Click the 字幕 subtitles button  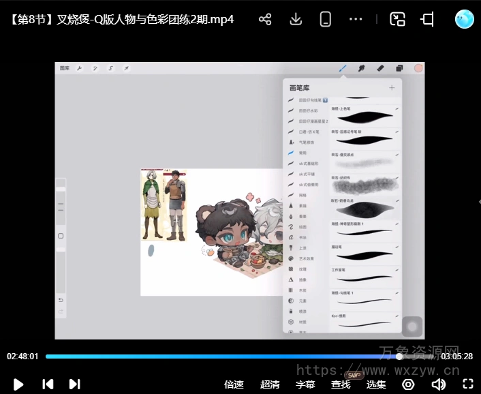click(305, 384)
